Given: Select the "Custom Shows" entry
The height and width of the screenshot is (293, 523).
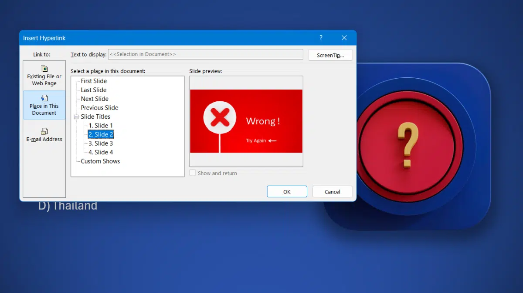Looking at the screenshot, I should pos(100,161).
